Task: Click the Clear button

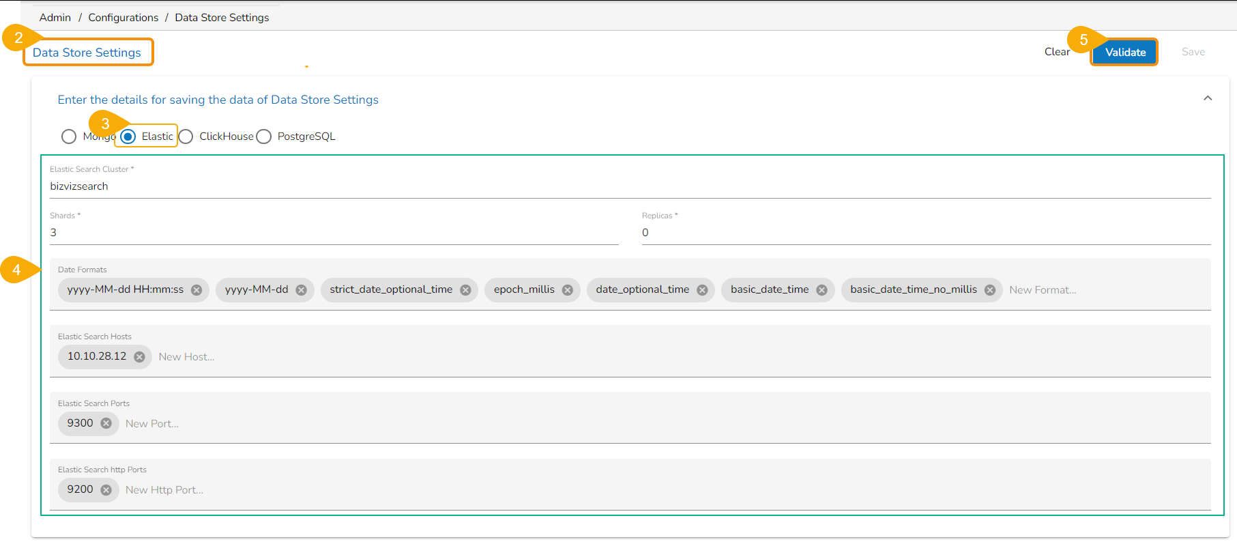Action: [x=1057, y=52]
